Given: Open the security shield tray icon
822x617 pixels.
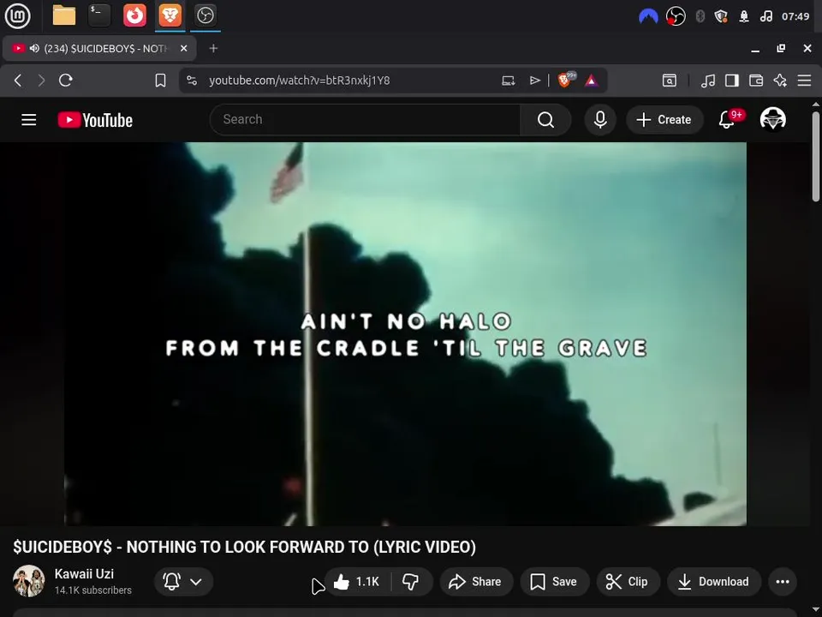Looking at the screenshot, I should point(721,17).
